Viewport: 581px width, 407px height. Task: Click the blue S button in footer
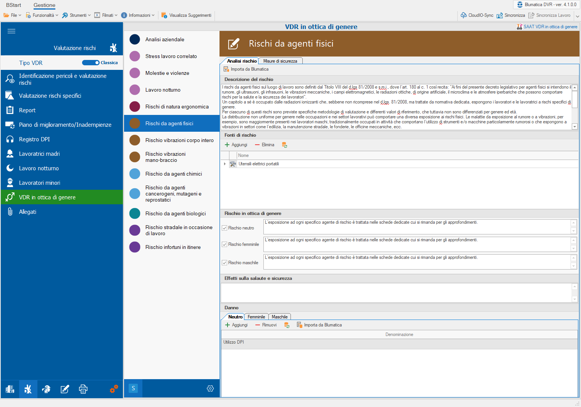point(133,388)
